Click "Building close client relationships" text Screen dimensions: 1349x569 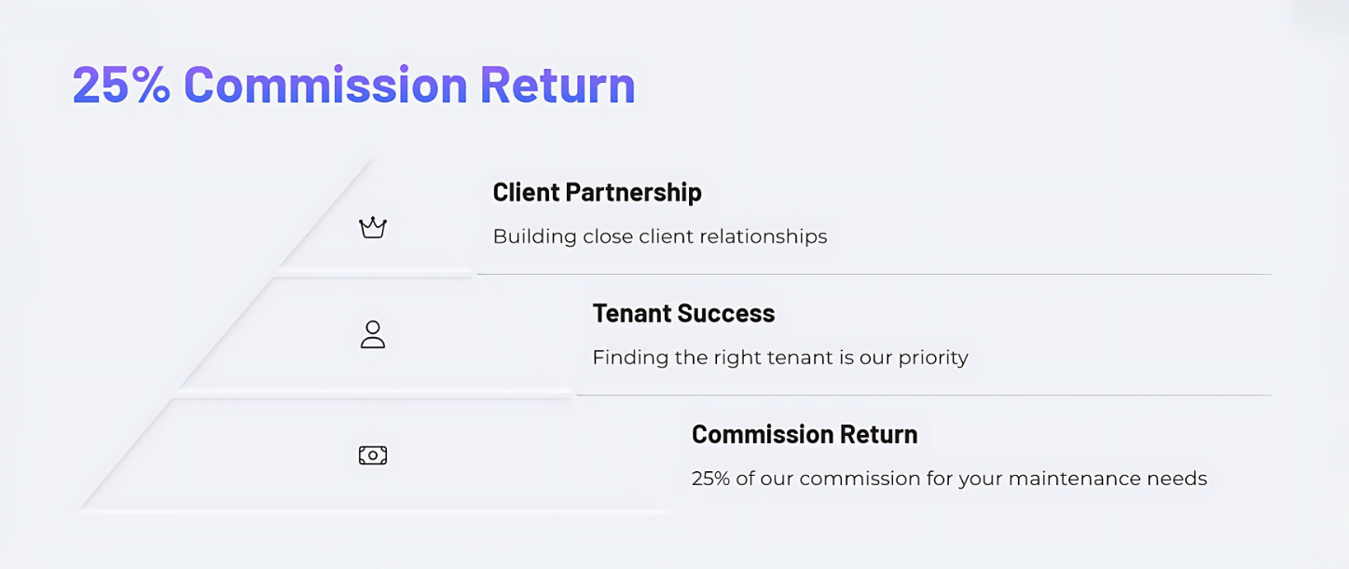(659, 237)
